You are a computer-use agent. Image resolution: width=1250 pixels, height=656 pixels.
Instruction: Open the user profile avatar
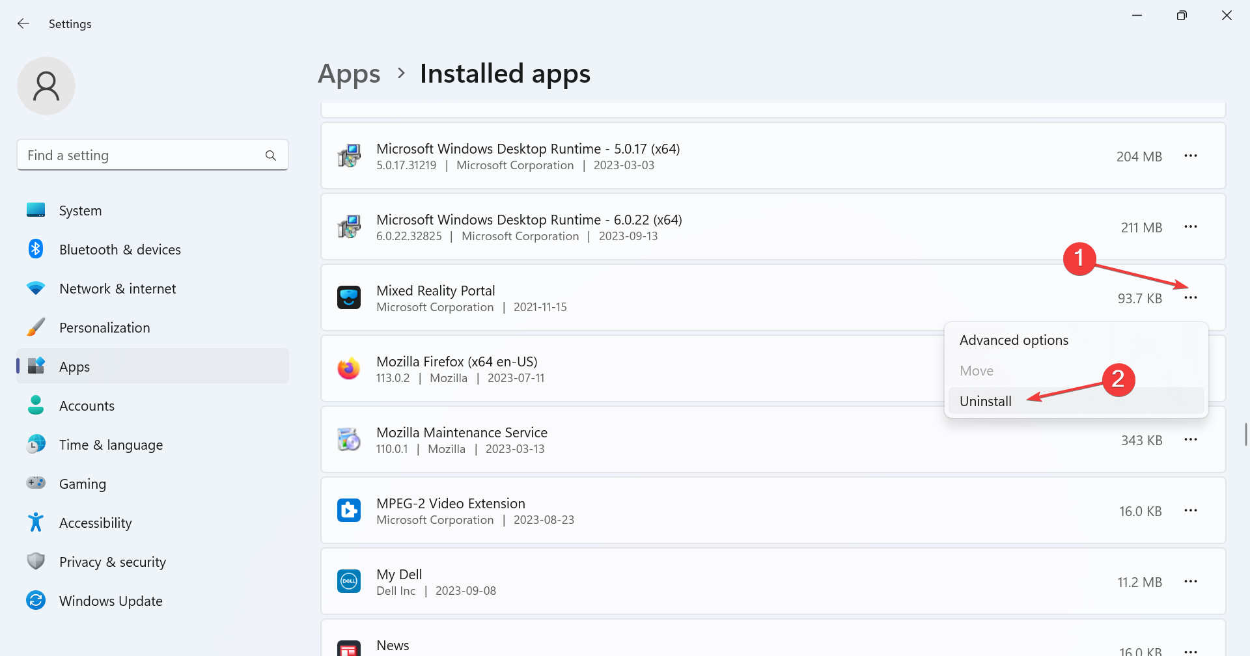46,86
